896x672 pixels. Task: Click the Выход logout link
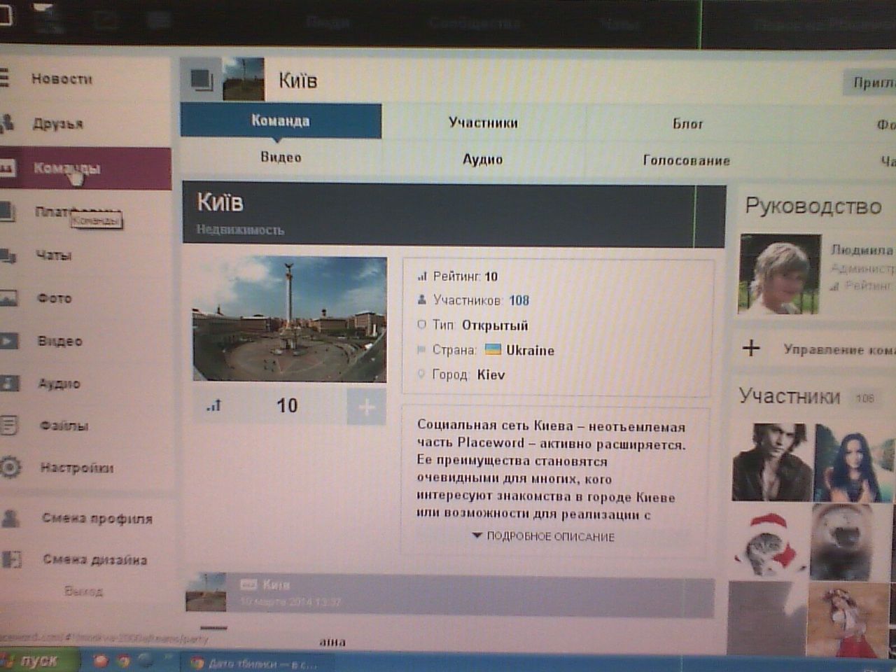click(83, 591)
